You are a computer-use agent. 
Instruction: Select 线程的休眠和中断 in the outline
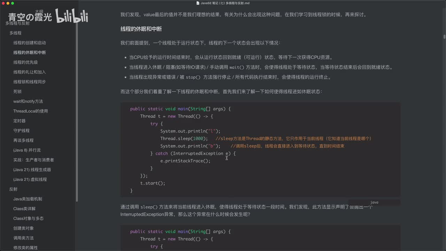click(x=30, y=52)
